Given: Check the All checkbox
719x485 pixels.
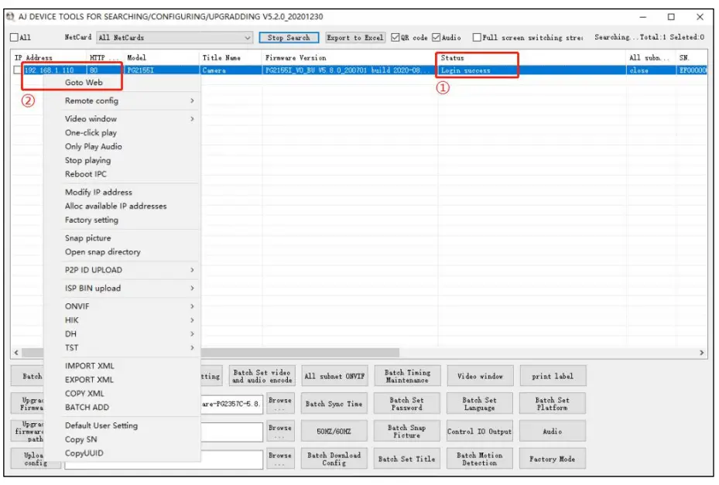Looking at the screenshot, I should tap(14, 38).
